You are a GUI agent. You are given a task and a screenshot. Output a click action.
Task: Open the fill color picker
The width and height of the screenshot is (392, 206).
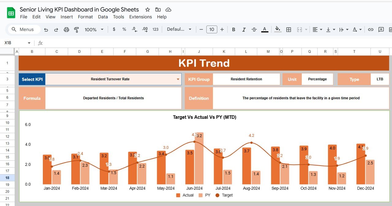(278, 29)
